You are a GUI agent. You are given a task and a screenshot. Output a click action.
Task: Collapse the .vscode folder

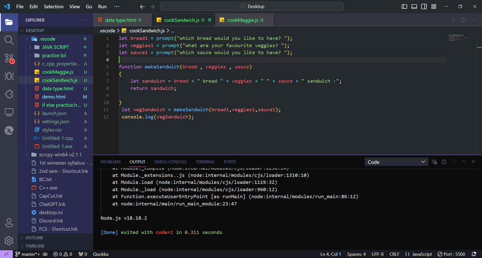click(x=55, y=39)
